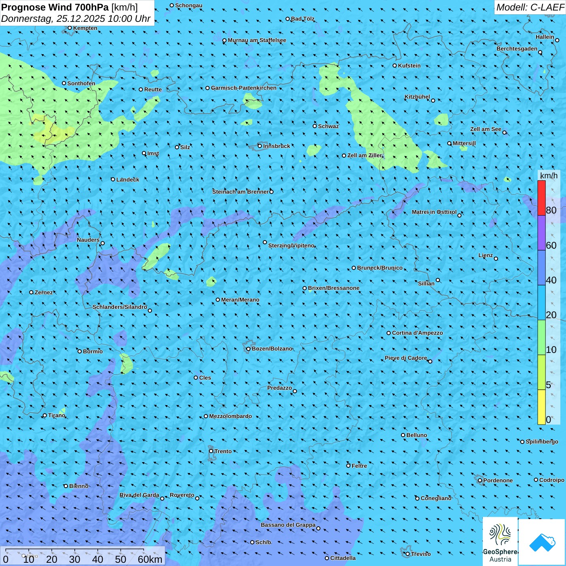Select Predazzo city label
566x566 pixels.
pyautogui.click(x=279, y=388)
